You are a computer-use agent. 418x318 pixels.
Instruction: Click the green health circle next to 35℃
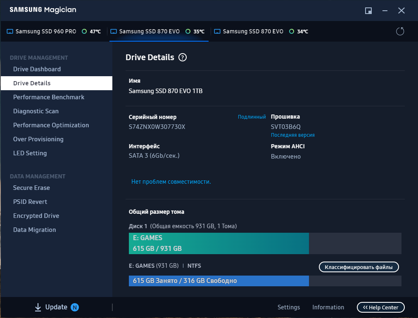pos(188,31)
